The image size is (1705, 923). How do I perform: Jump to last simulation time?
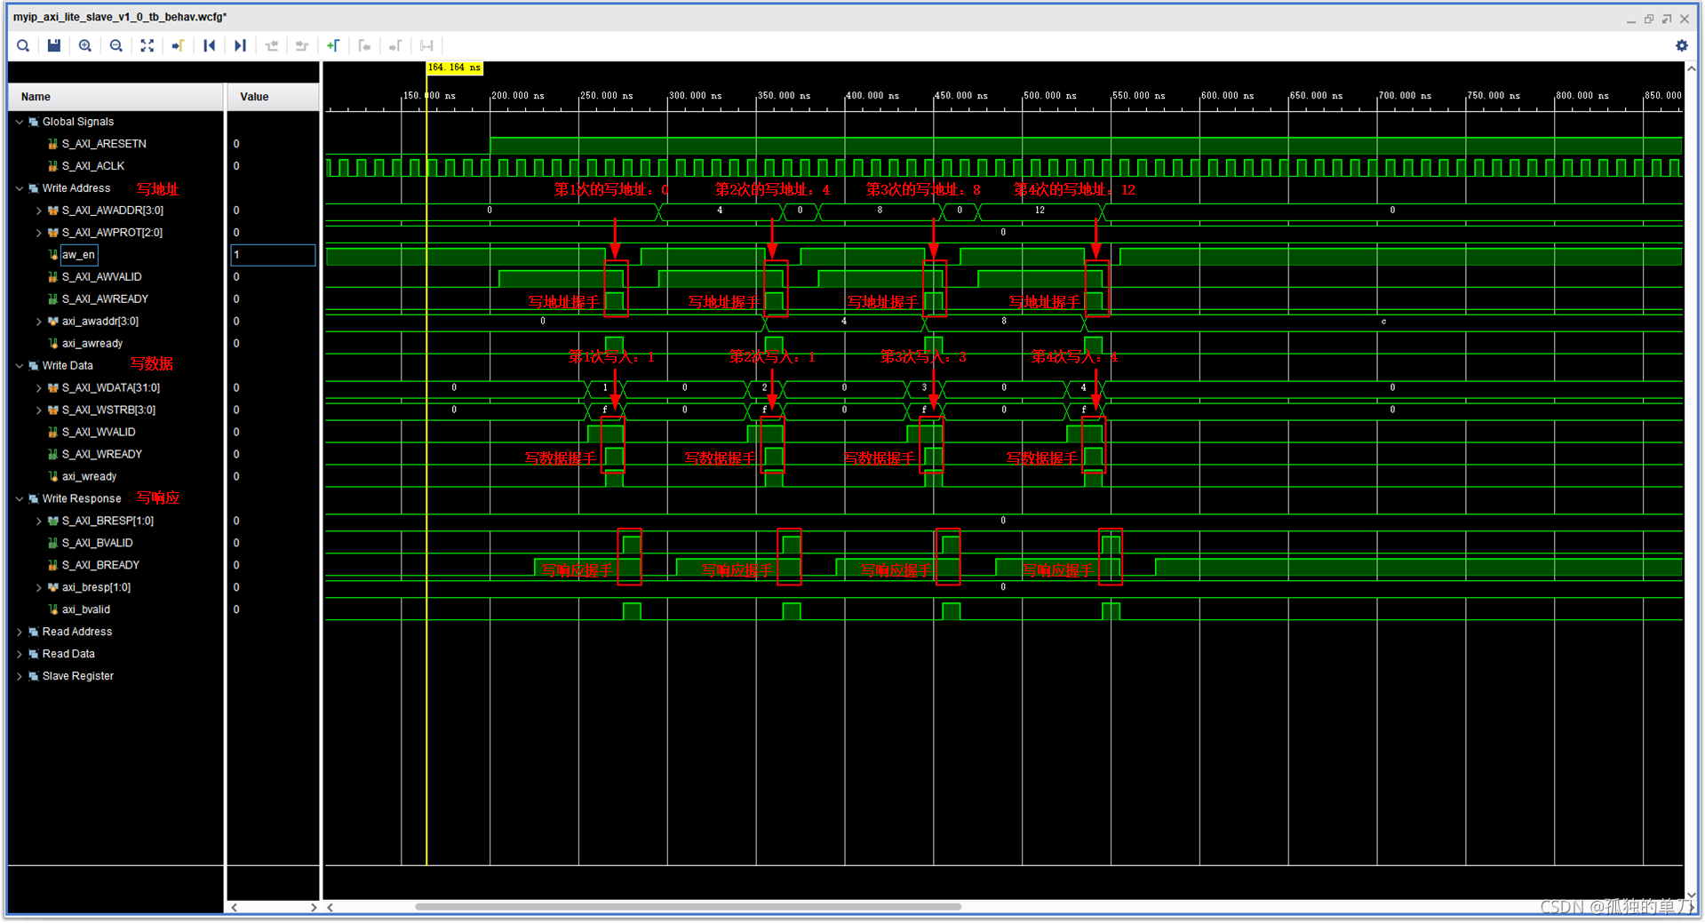coord(240,45)
